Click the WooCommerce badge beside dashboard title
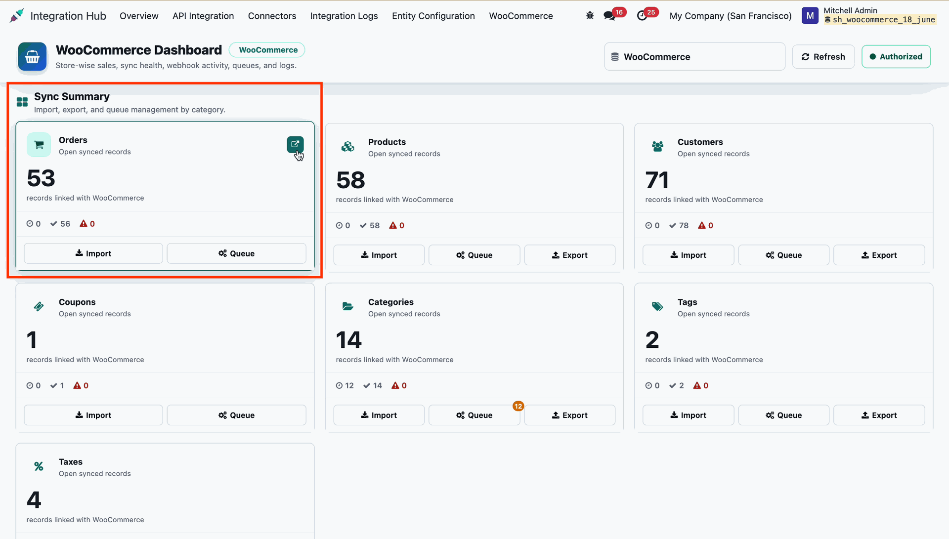 tap(267, 50)
